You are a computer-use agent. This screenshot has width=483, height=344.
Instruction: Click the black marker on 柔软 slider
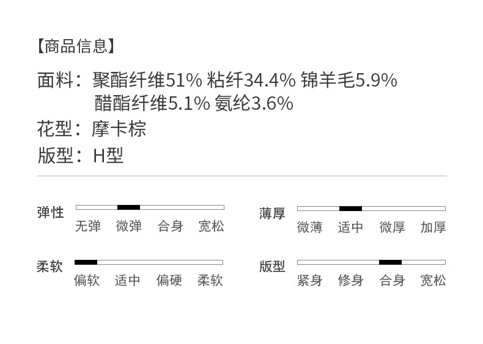[x=86, y=262]
